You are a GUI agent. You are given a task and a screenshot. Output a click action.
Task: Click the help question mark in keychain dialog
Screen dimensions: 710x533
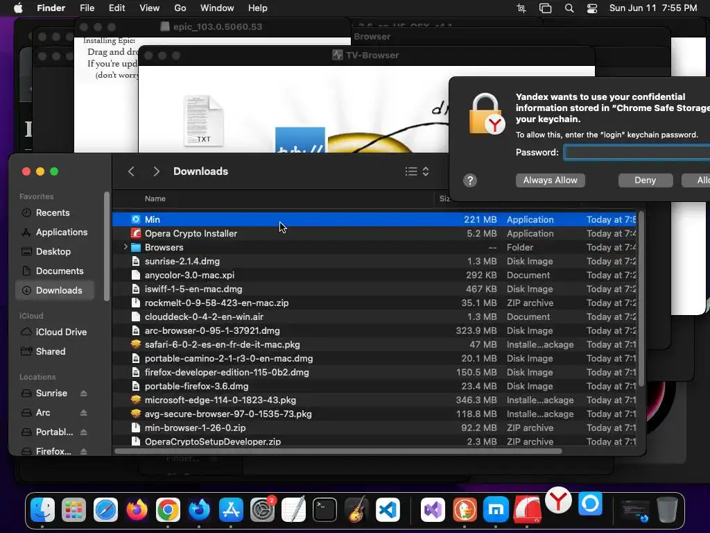(x=470, y=180)
